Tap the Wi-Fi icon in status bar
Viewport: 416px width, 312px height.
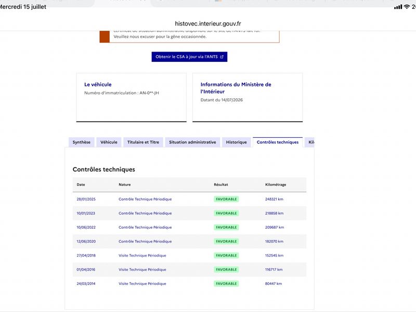(407, 7)
